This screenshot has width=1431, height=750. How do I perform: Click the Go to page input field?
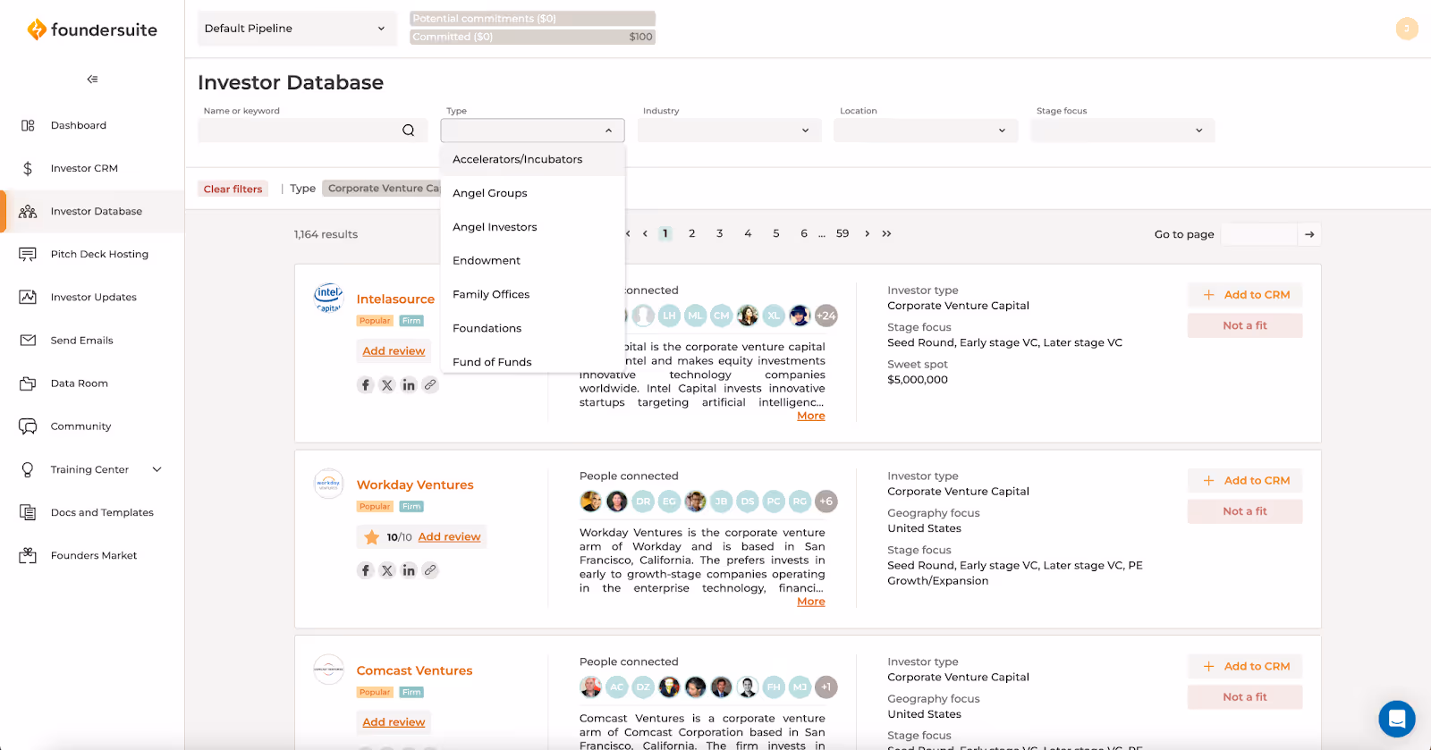click(x=1258, y=234)
